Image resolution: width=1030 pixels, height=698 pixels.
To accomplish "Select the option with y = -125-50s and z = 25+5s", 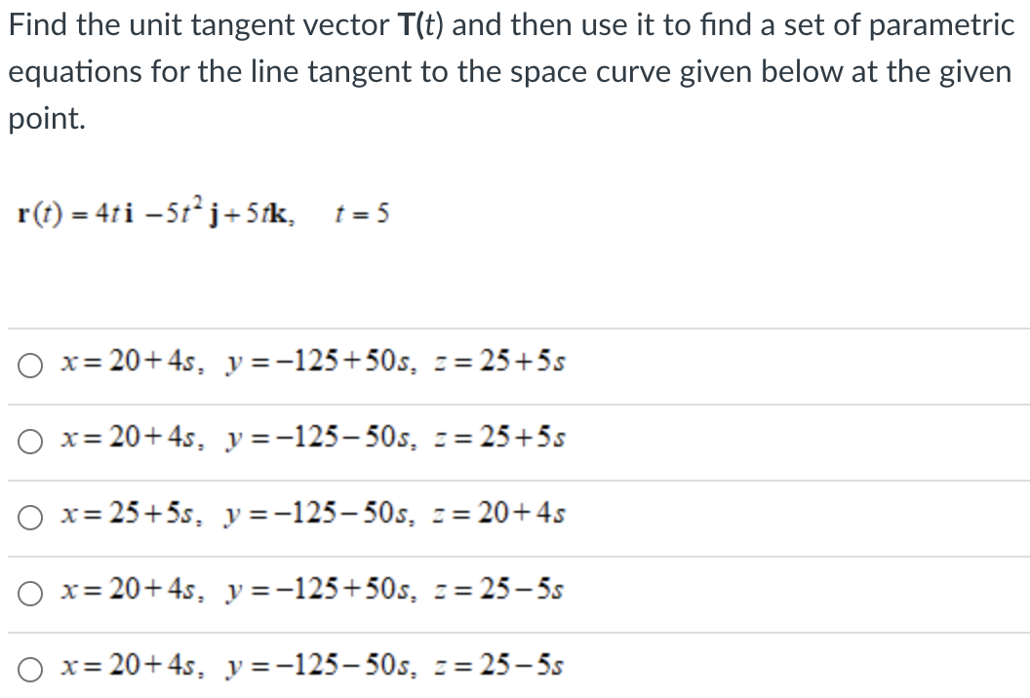I will point(312,440).
